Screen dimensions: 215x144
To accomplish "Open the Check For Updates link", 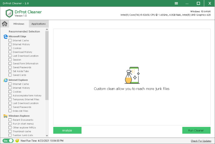I will pyautogui.click(x=201, y=141).
